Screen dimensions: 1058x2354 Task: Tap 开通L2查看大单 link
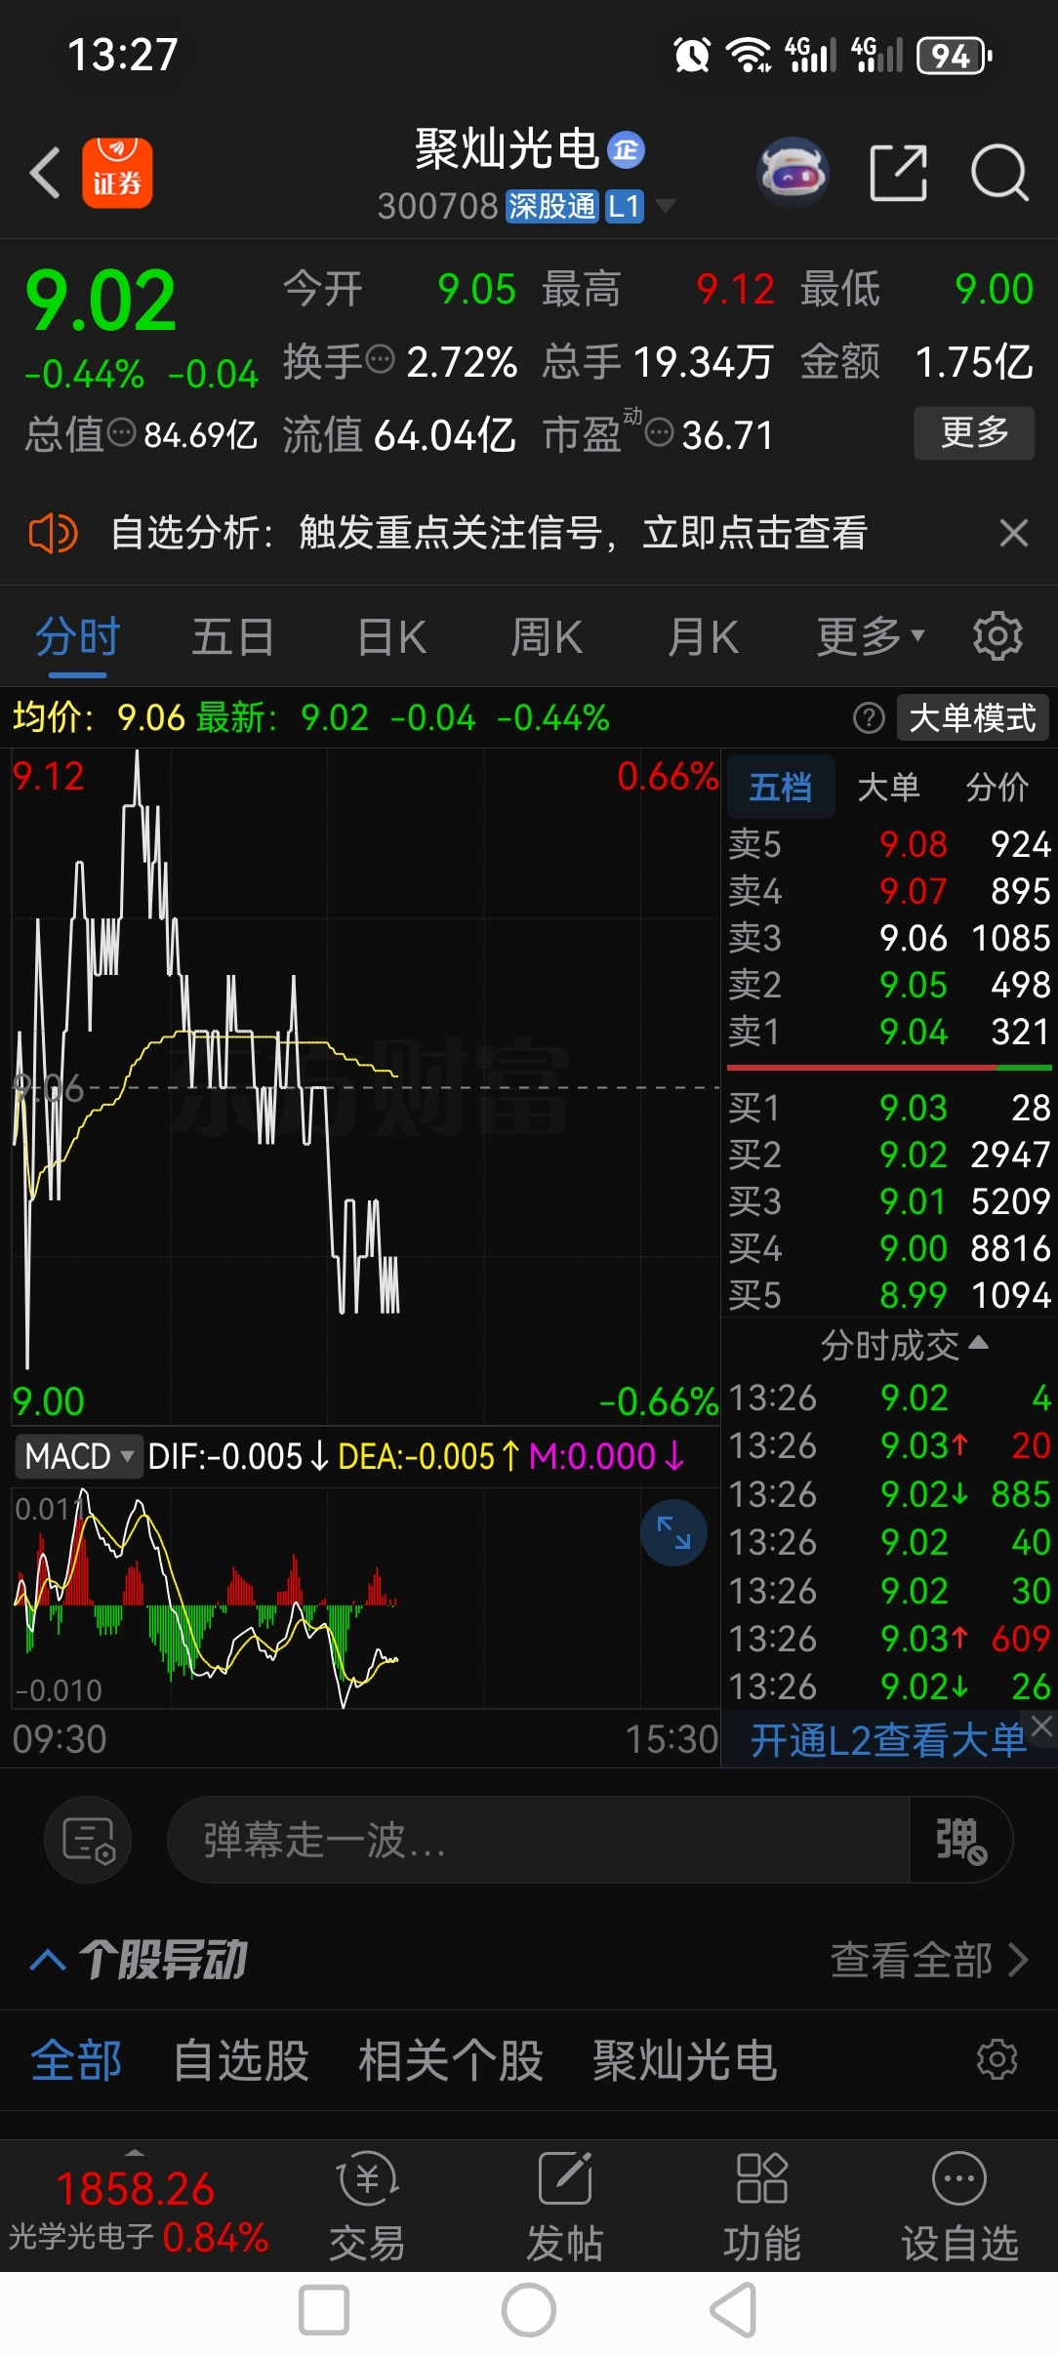[888, 1740]
